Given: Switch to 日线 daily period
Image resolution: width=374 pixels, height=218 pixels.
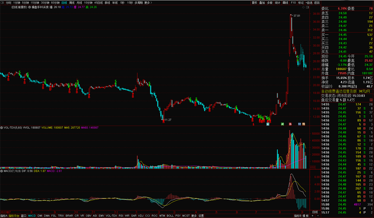Looking at the screenshot, I should [x=64, y=2].
